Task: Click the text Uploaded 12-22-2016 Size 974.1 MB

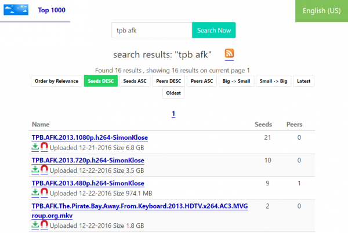Action: [x=101, y=194]
